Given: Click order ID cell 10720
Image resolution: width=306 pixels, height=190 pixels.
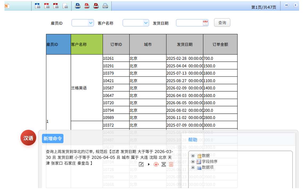Looking at the screenshot, I should (x=116, y=103).
